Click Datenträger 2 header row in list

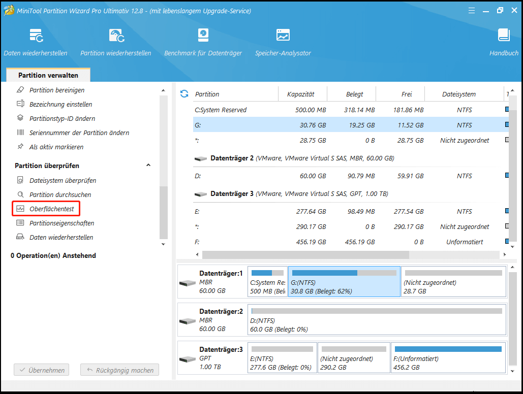351,158
